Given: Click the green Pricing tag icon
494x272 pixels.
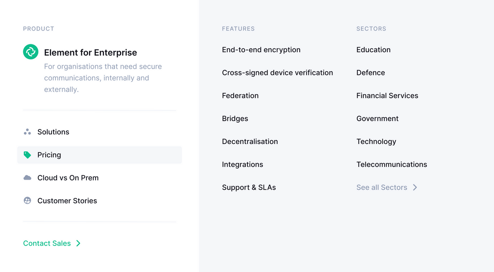Looking at the screenshot, I should pos(27,155).
